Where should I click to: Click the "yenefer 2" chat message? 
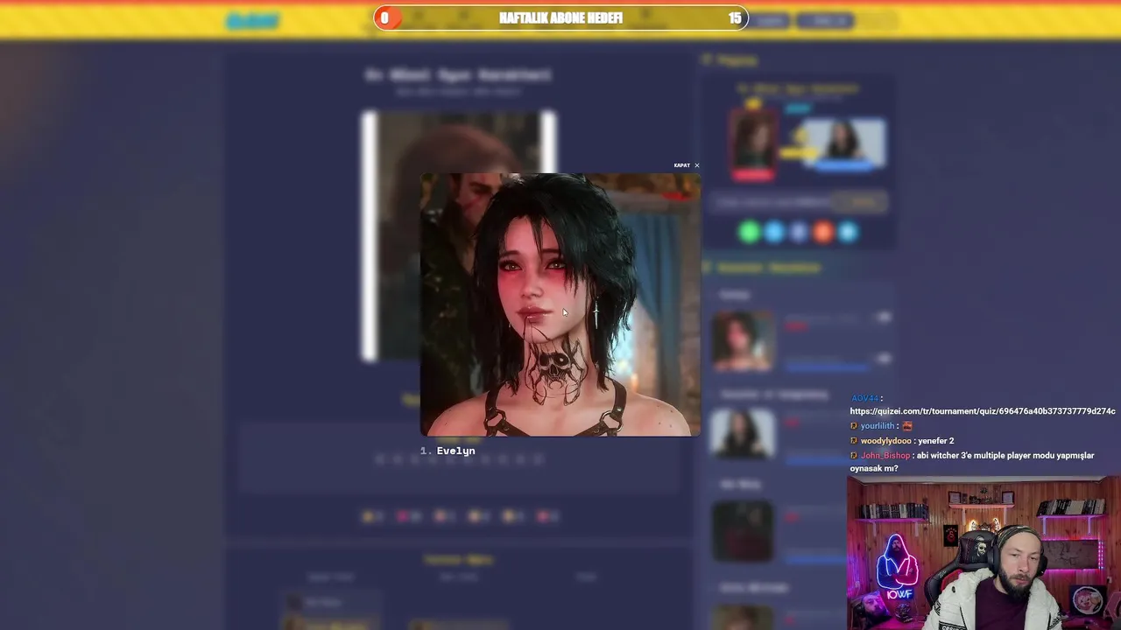coord(936,441)
